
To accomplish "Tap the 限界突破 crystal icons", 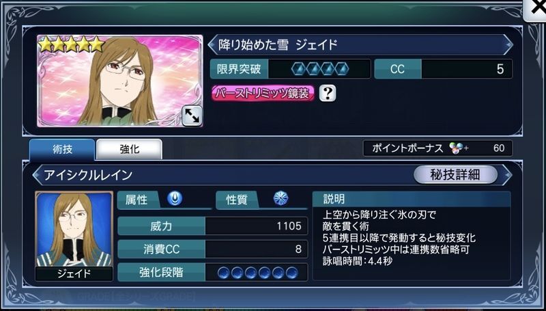I will 319,70.
